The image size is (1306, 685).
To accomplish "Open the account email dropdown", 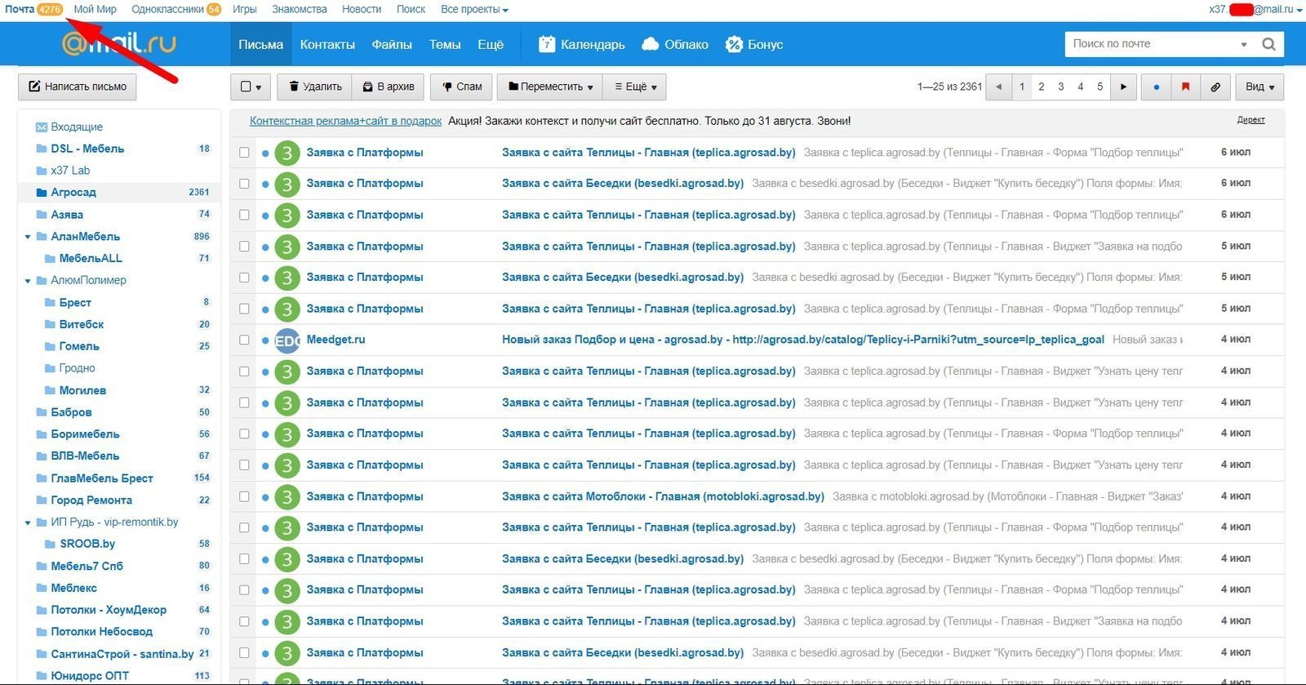I will click(1255, 9).
